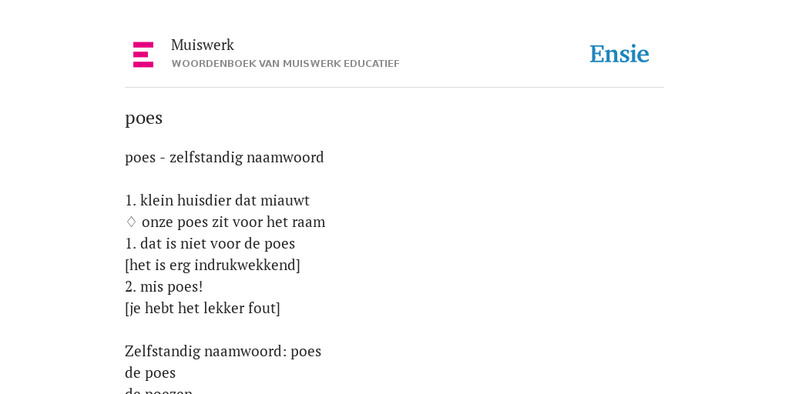Click the example onze poes zit voor het raam
Image resolution: width=789 pixels, height=394 pixels.
pos(233,222)
